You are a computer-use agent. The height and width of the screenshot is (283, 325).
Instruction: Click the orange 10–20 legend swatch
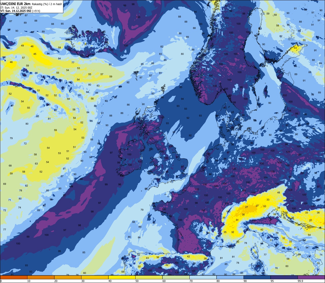click(x=41, y=277)
